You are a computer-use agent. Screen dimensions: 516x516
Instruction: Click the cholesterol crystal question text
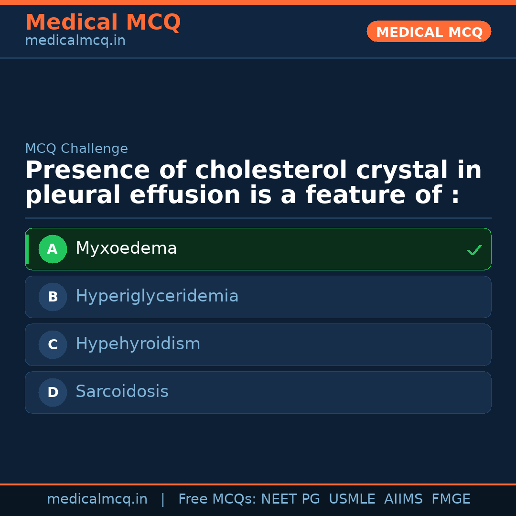[x=253, y=183]
